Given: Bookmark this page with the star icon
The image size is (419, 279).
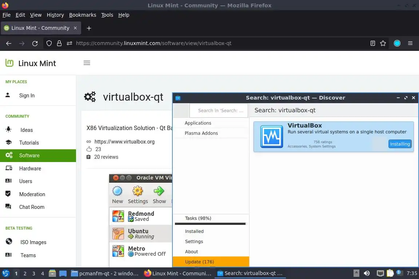Looking at the screenshot, I should (x=383, y=43).
